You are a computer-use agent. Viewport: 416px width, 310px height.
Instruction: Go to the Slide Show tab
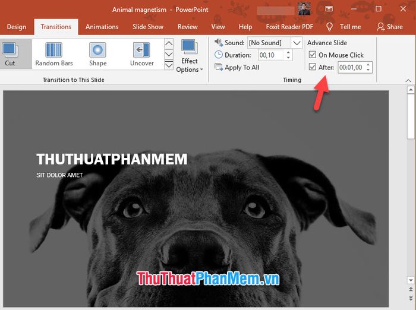[148, 27]
